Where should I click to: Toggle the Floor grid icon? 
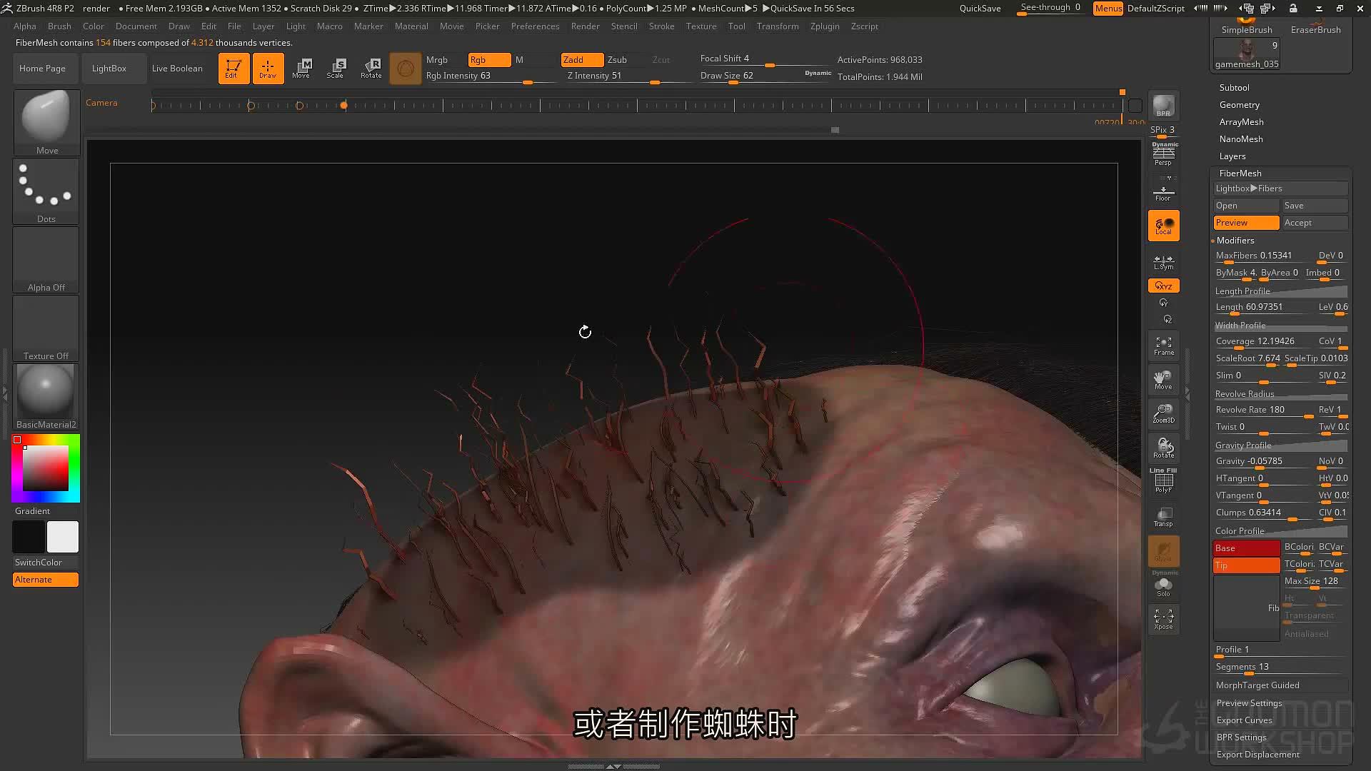[1163, 193]
